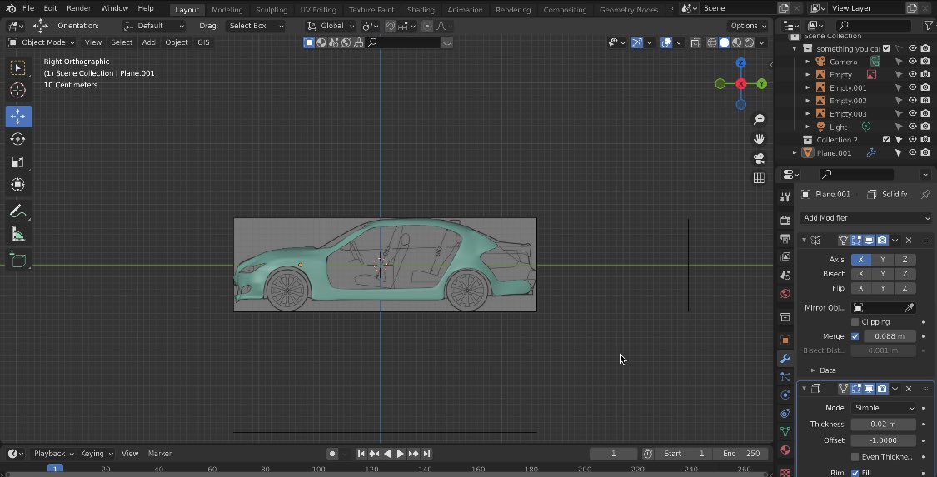This screenshot has height=477, width=937.
Task: Click the Thickness 0.02 m field
Action: click(x=883, y=424)
